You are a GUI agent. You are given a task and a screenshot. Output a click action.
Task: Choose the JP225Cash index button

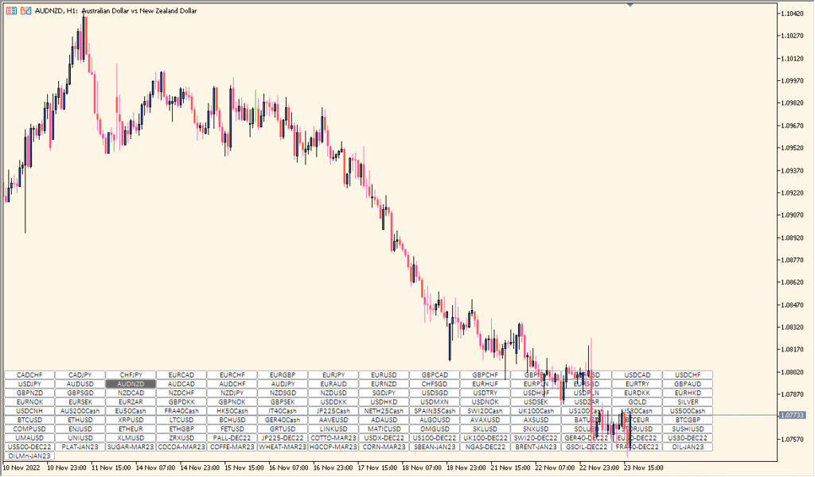pos(333,411)
